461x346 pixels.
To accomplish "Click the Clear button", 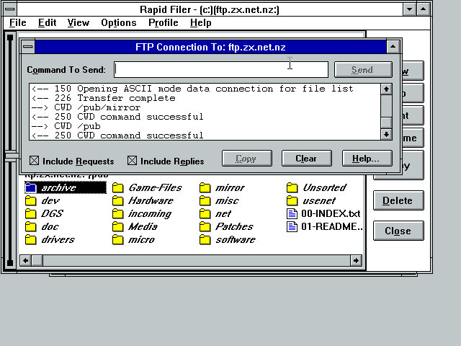I will (x=305, y=159).
